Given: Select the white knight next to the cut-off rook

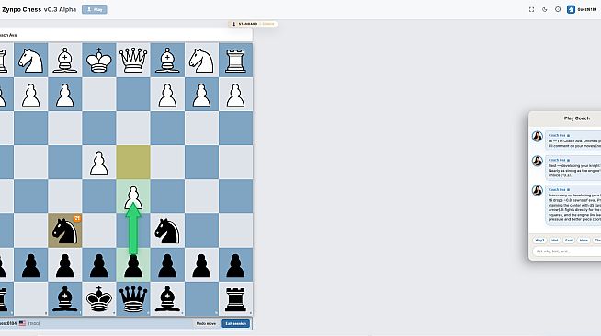Looking at the screenshot, I should (x=30, y=61).
